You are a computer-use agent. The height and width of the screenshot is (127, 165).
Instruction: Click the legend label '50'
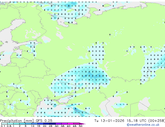coord(81,126)
